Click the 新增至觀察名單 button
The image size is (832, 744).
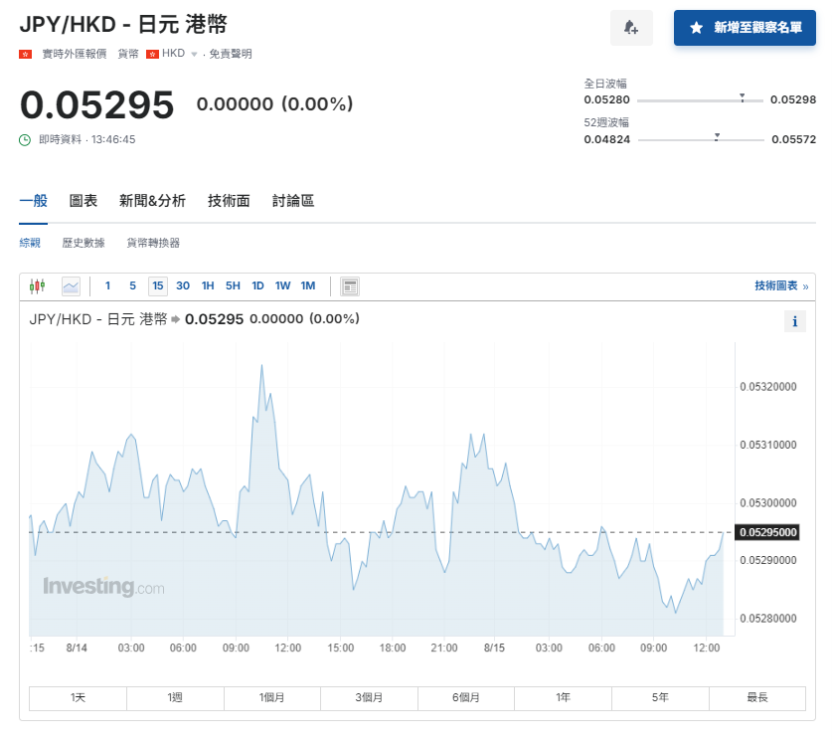pos(745,28)
